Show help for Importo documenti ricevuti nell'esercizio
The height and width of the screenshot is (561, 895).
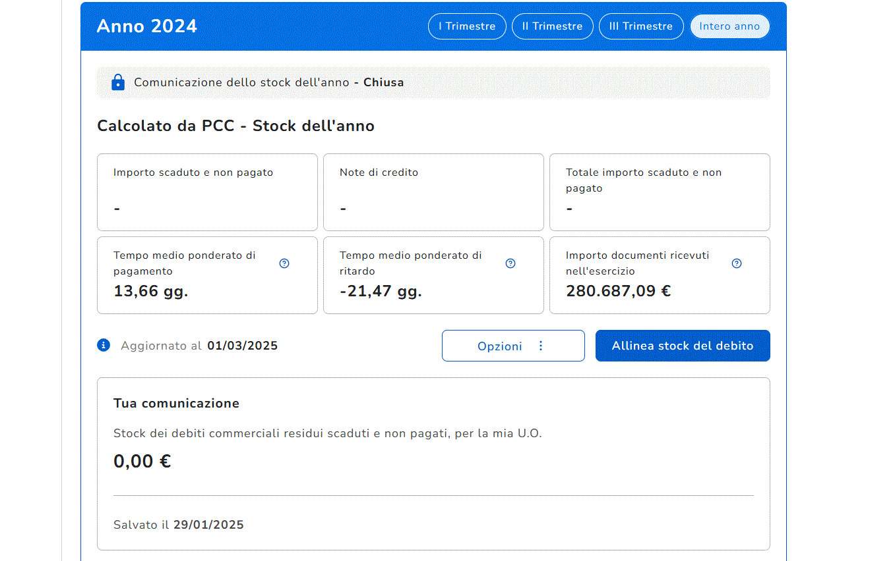[x=737, y=263]
